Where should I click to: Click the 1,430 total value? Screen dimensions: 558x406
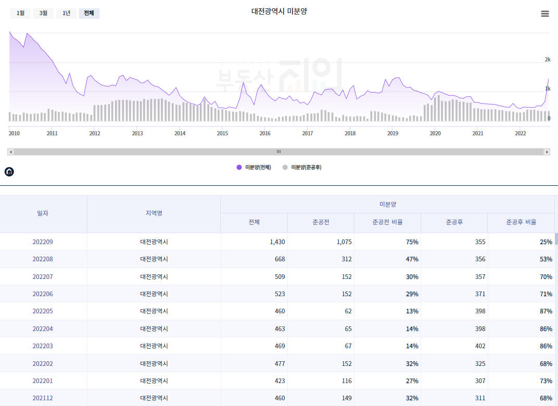coord(277,242)
